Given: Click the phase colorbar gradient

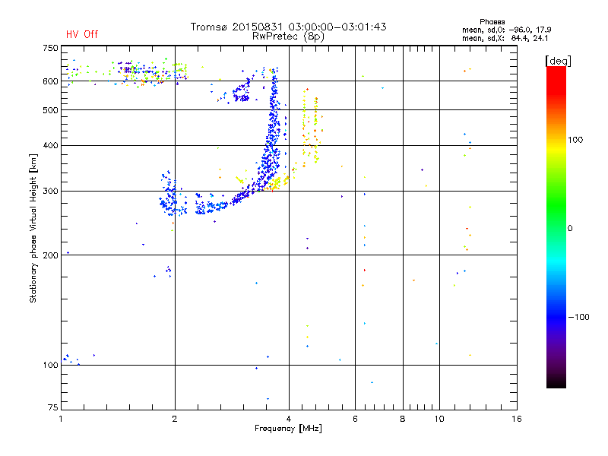Looking at the screenshot, I should (x=556, y=227).
